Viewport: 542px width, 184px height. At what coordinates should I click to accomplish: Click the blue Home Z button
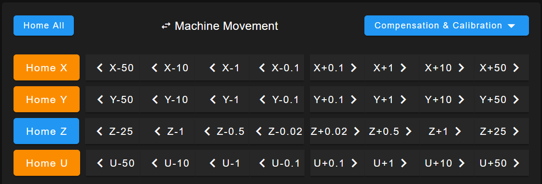47,131
